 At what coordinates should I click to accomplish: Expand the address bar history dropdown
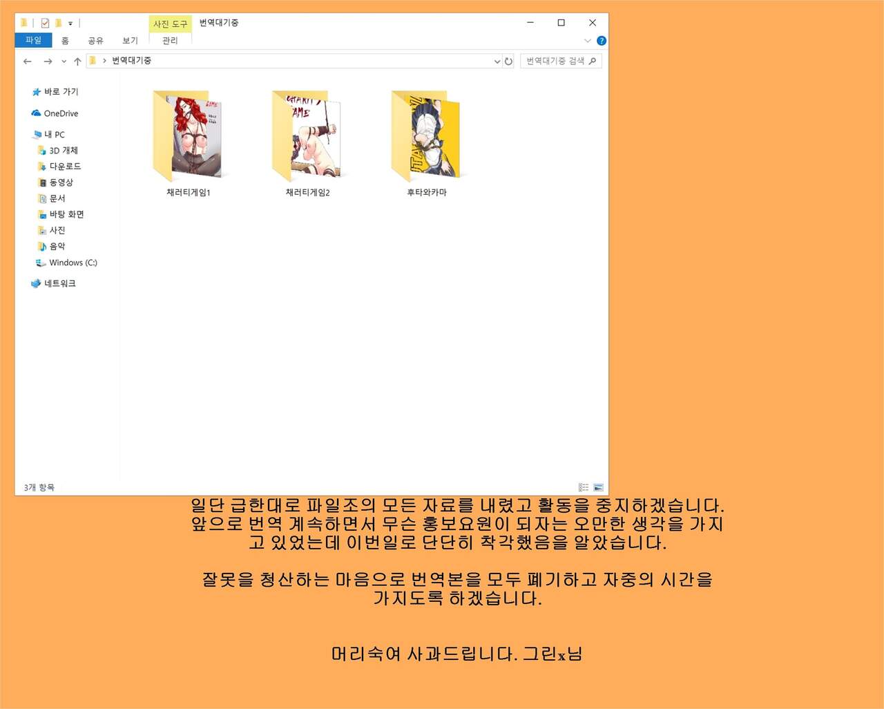tap(497, 61)
